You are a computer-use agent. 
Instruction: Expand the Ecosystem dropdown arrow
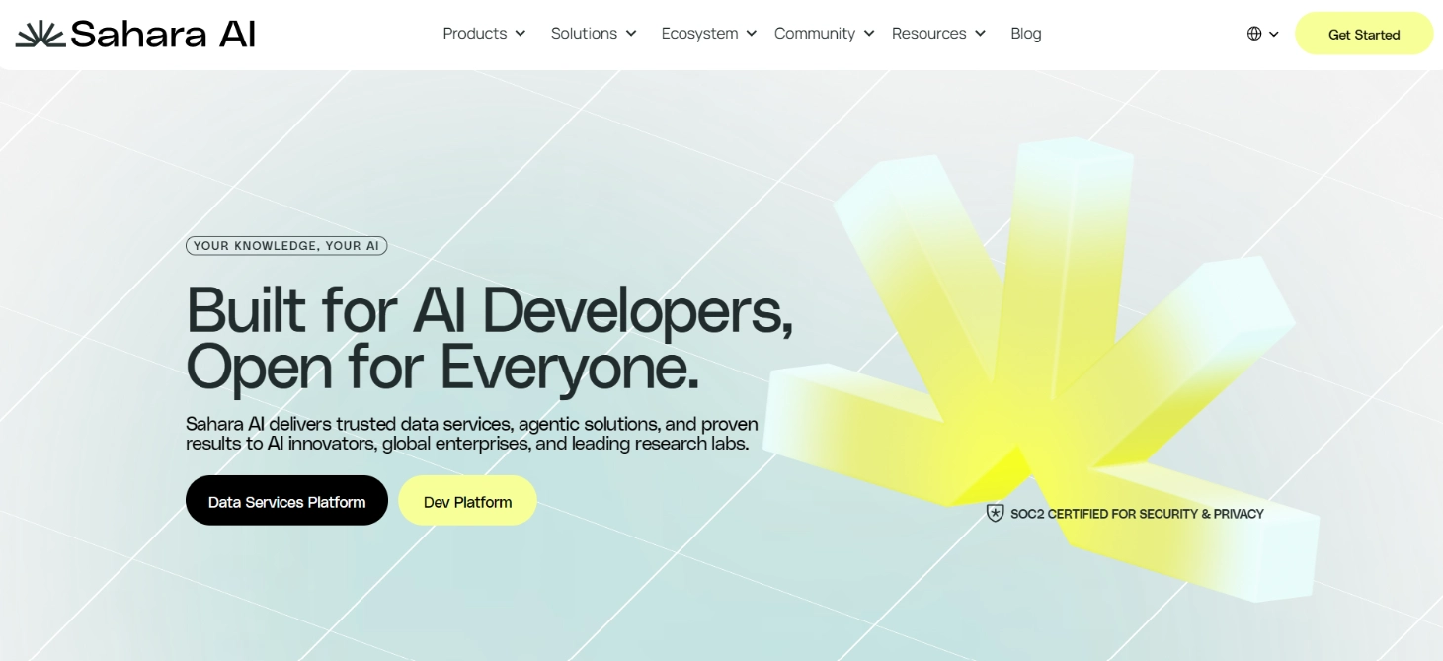pos(752,34)
